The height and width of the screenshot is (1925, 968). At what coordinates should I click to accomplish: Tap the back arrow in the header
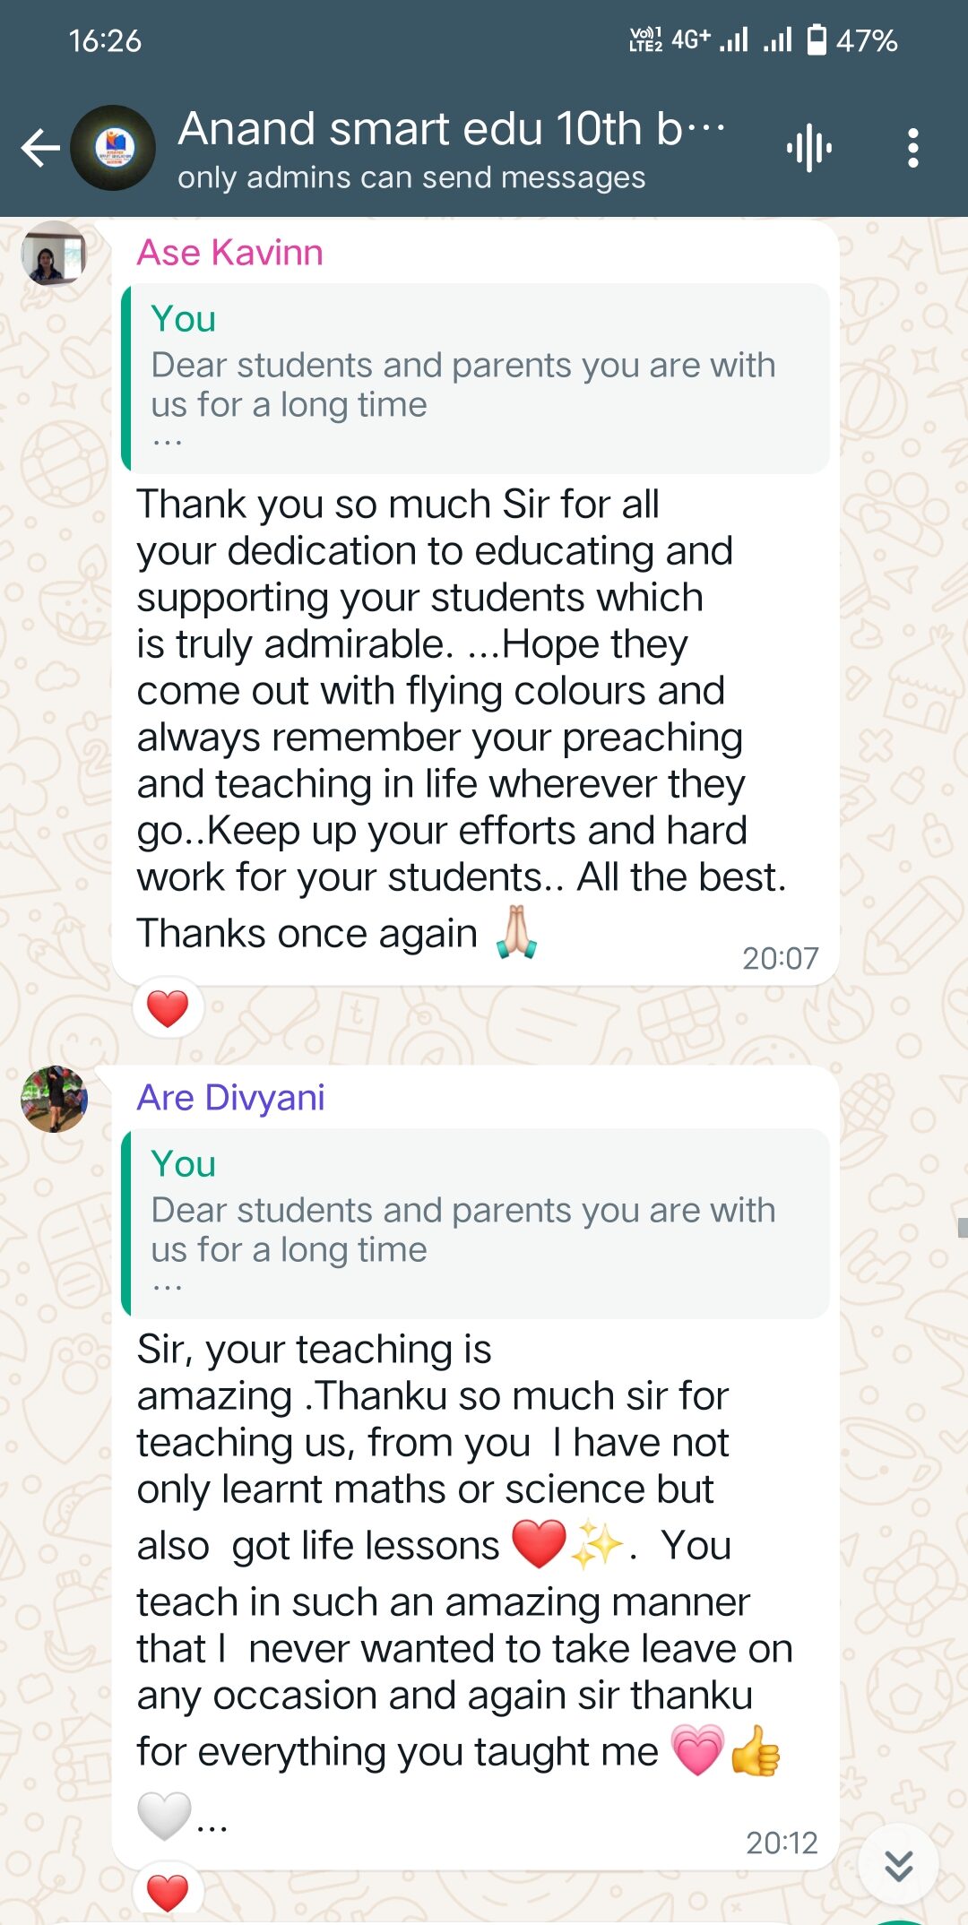click(40, 148)
